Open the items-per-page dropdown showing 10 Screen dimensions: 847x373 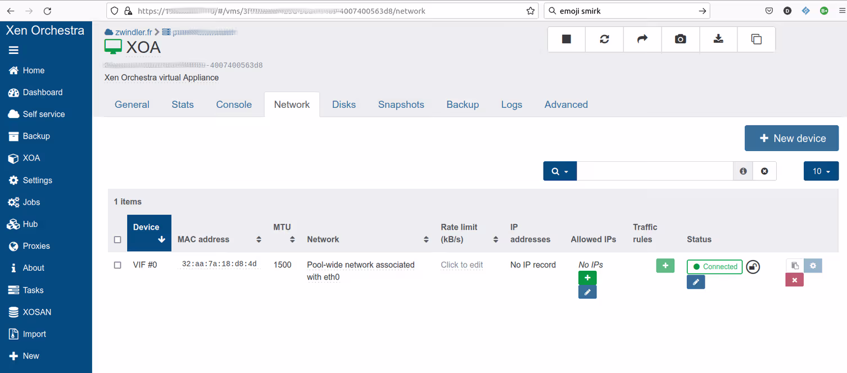click(x=821, y=171)
